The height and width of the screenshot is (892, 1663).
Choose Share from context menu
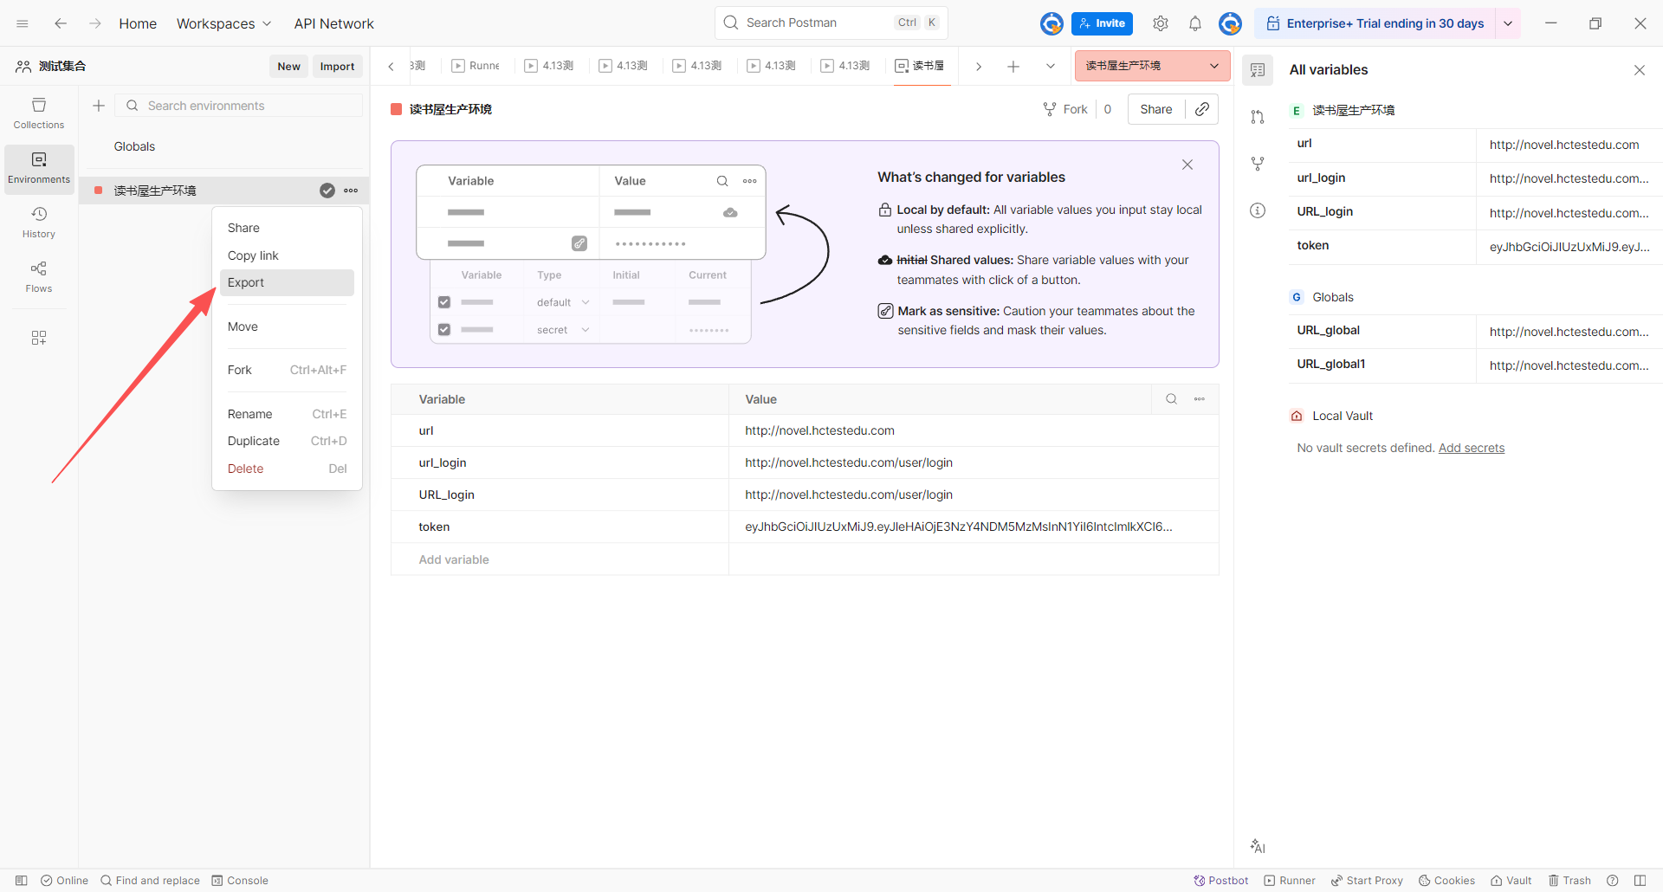287,228
